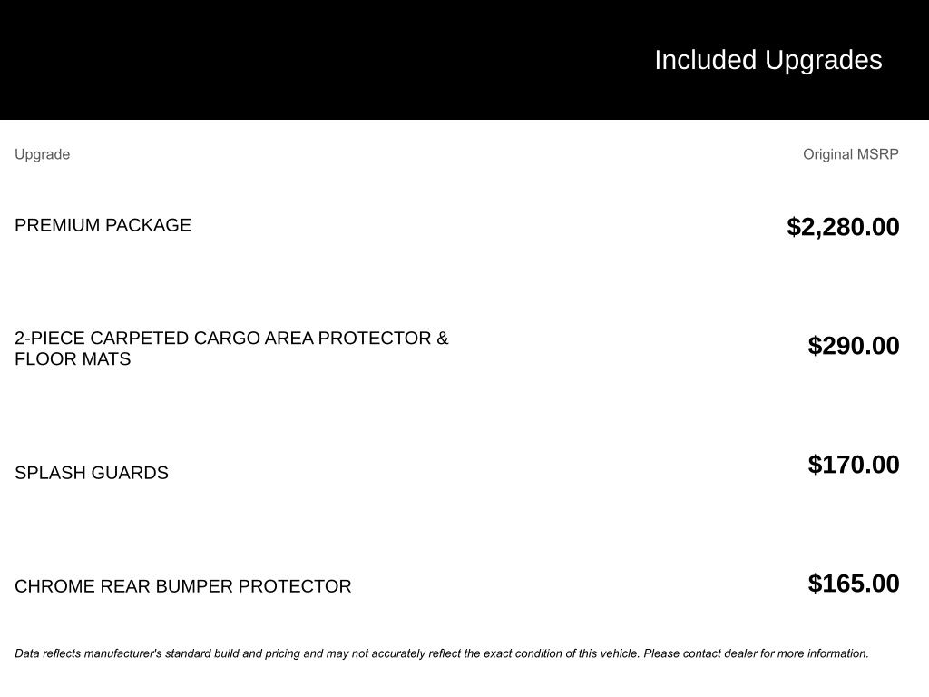929x697 pixels.
Task: Click the word CHROME in bumper row
Action: (x=54, y=586)
